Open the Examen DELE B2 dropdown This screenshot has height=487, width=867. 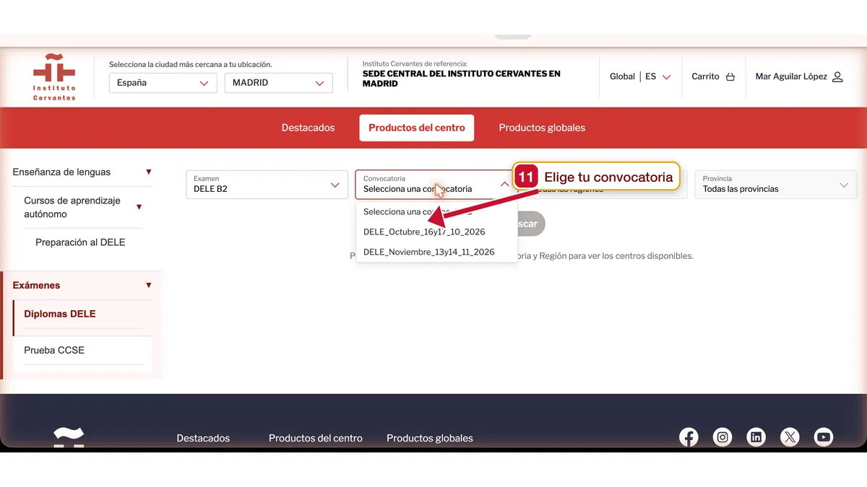click(x=267, y=185)
